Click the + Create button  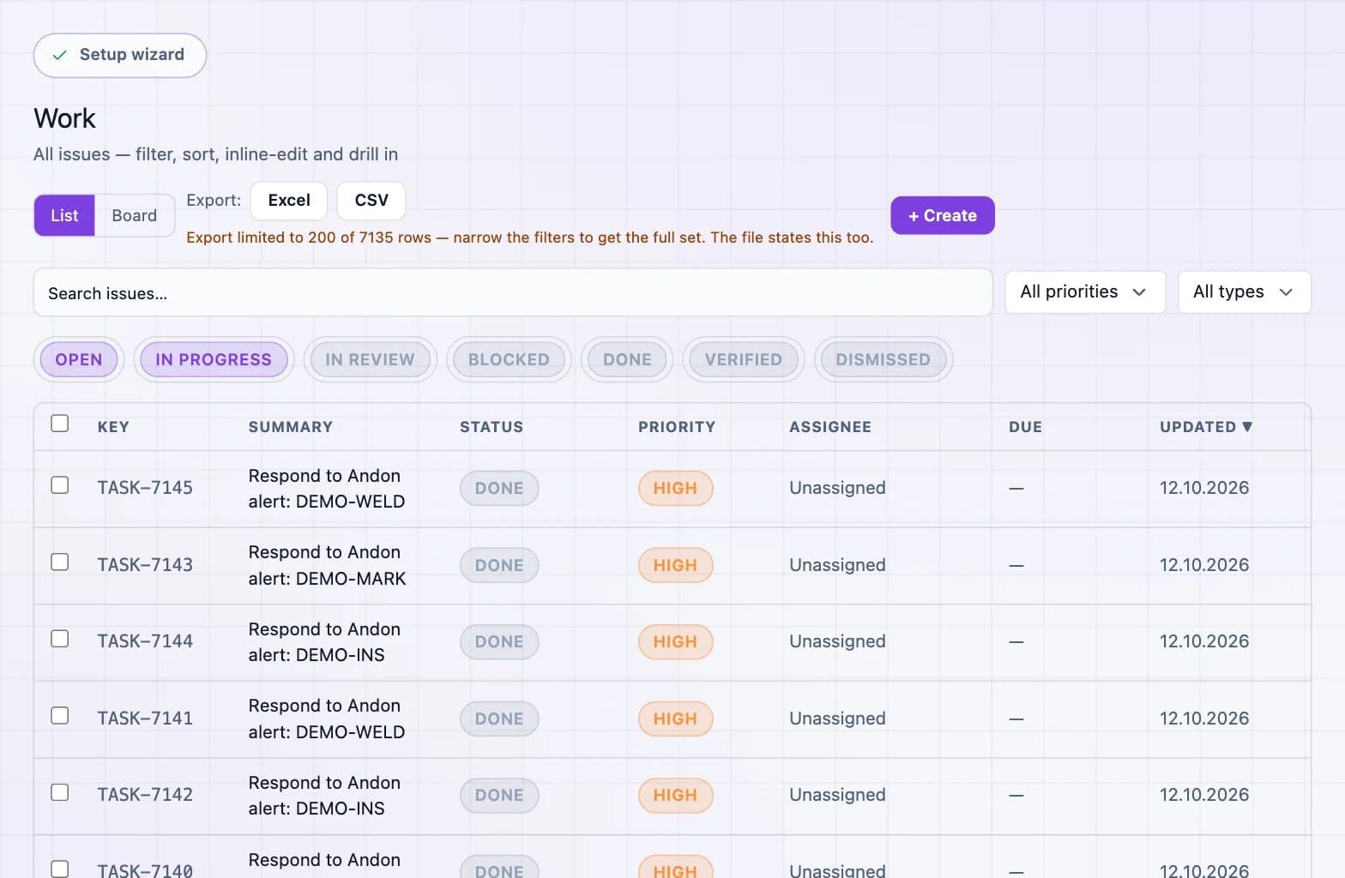tap(943, 215)
